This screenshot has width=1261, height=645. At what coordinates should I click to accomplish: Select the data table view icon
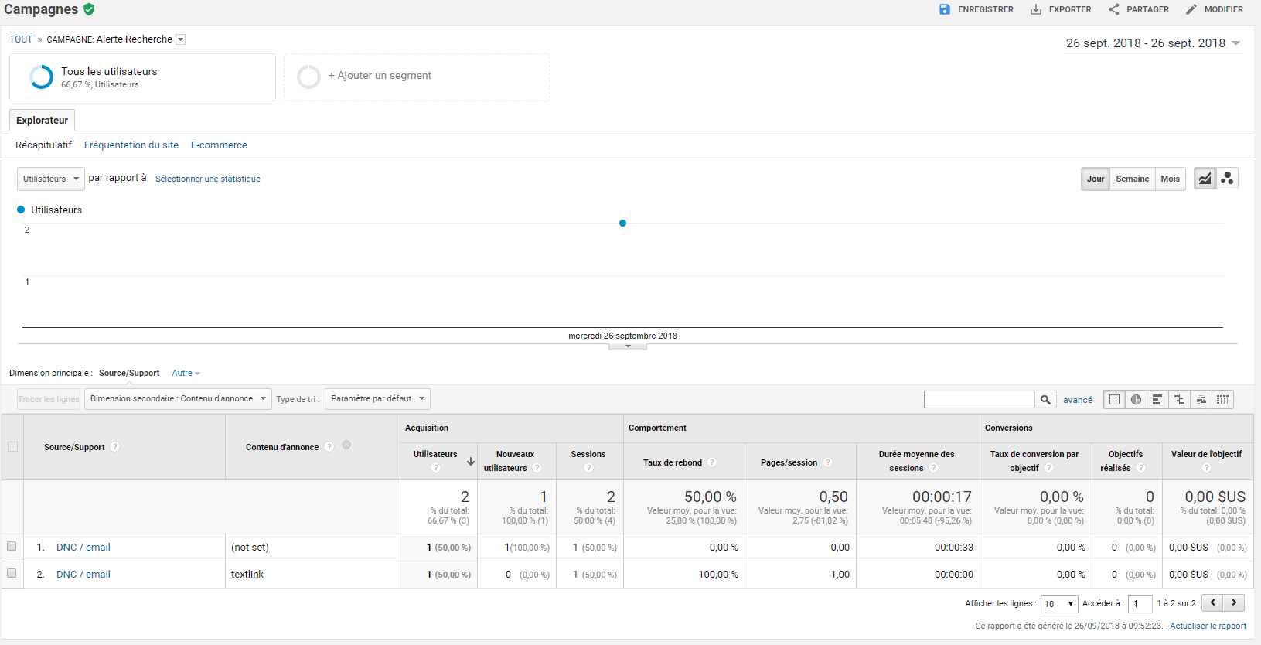tap(1114, 400)
